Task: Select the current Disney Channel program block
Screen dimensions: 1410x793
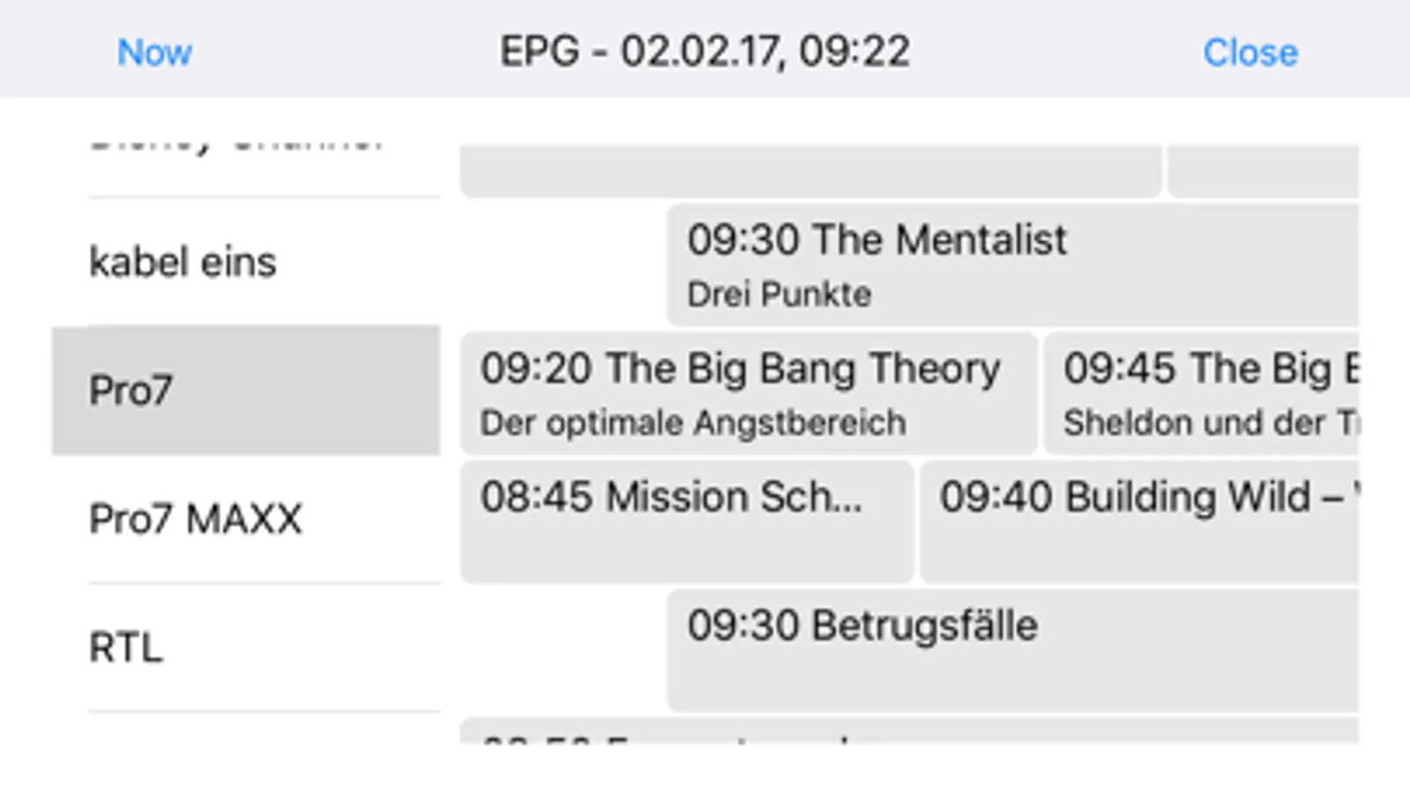Action: [810, 171]
